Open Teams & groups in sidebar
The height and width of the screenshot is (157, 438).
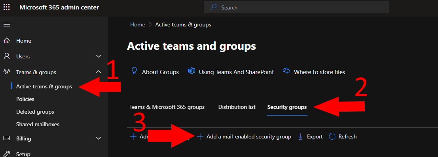coord(36,72)
